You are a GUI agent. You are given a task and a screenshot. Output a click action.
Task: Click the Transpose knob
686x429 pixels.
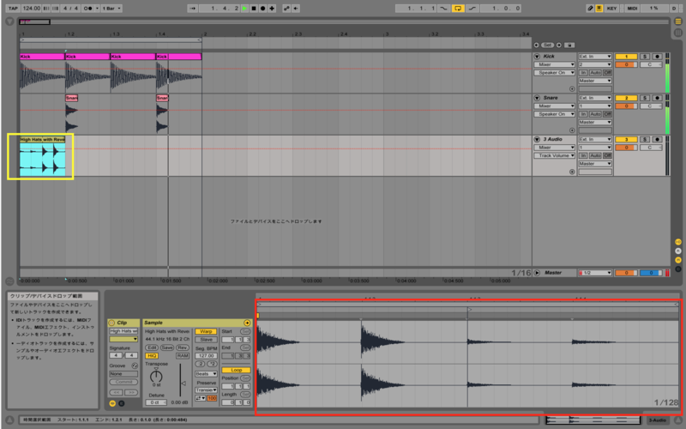156,376
